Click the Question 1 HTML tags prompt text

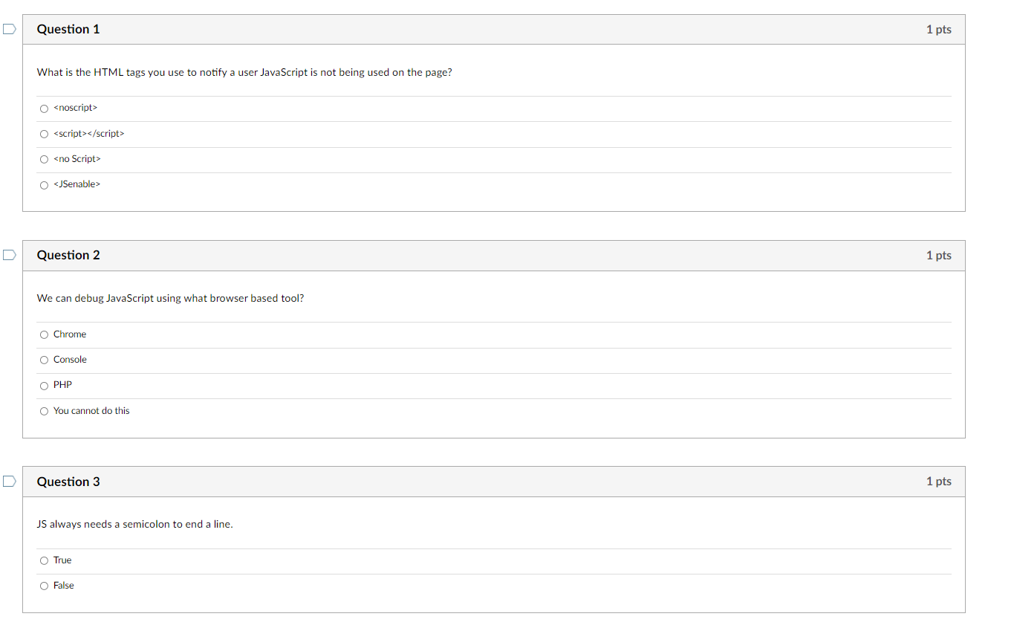[x=244, y=72]
